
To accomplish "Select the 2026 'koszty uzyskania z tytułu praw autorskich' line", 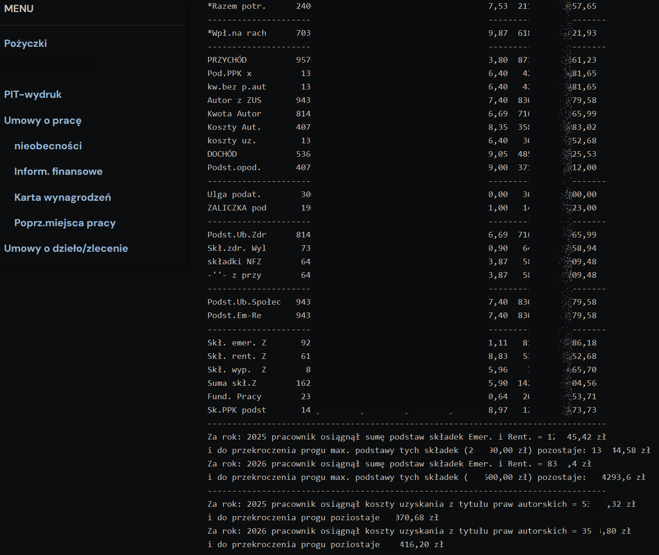I will pos(419,531).
